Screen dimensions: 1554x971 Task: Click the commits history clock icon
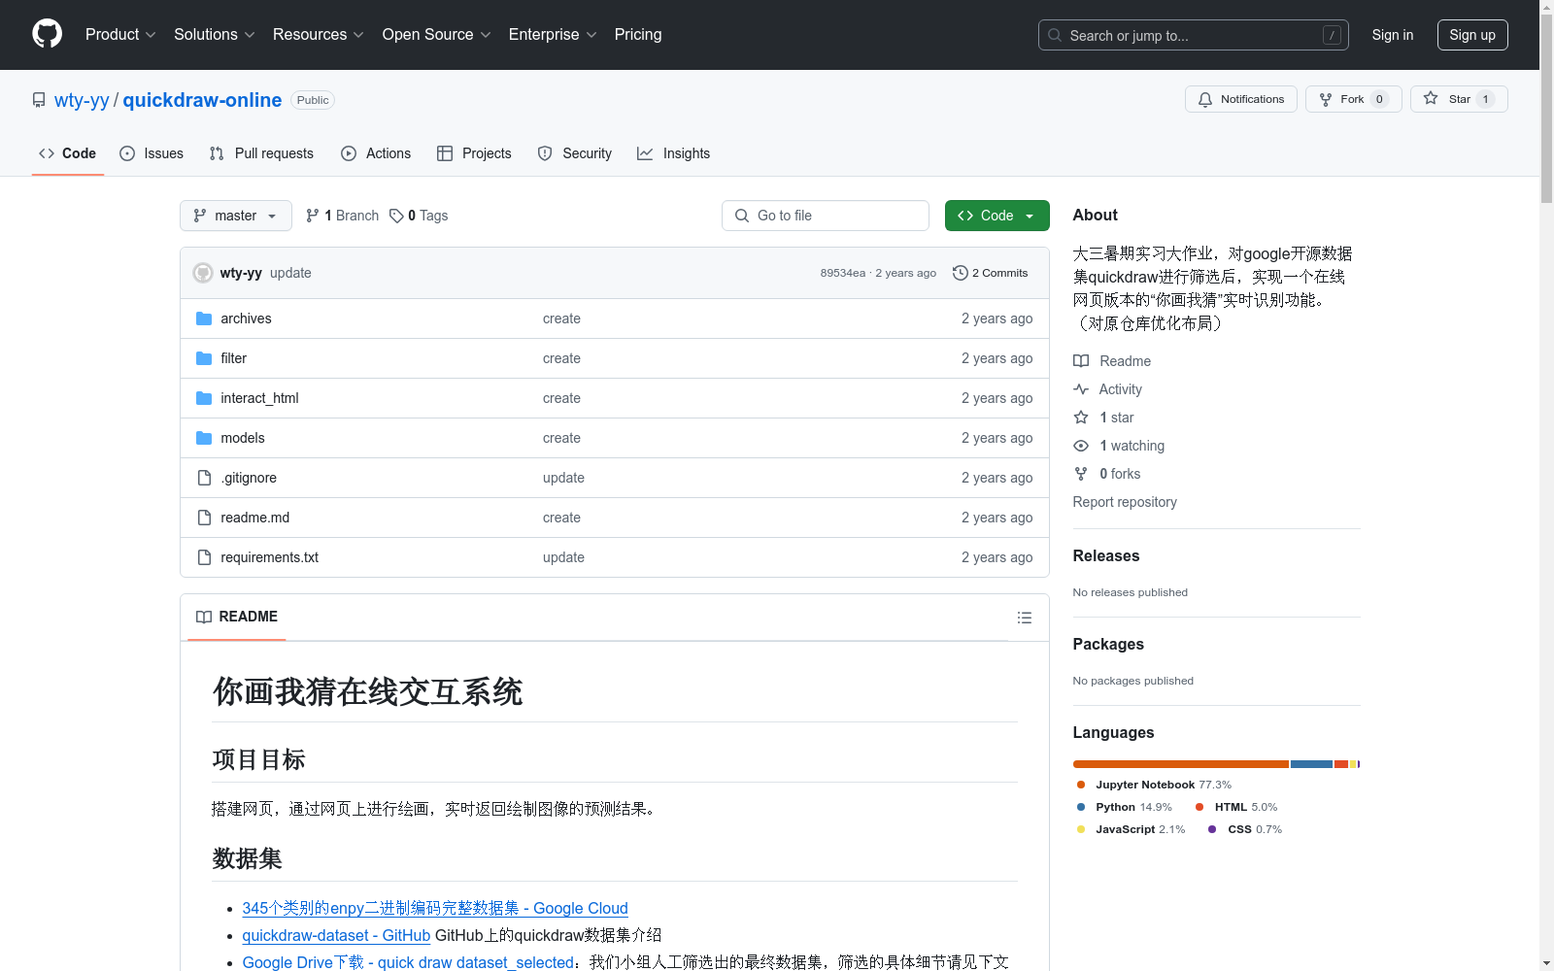pyautogui.click(x=960, y=273)
